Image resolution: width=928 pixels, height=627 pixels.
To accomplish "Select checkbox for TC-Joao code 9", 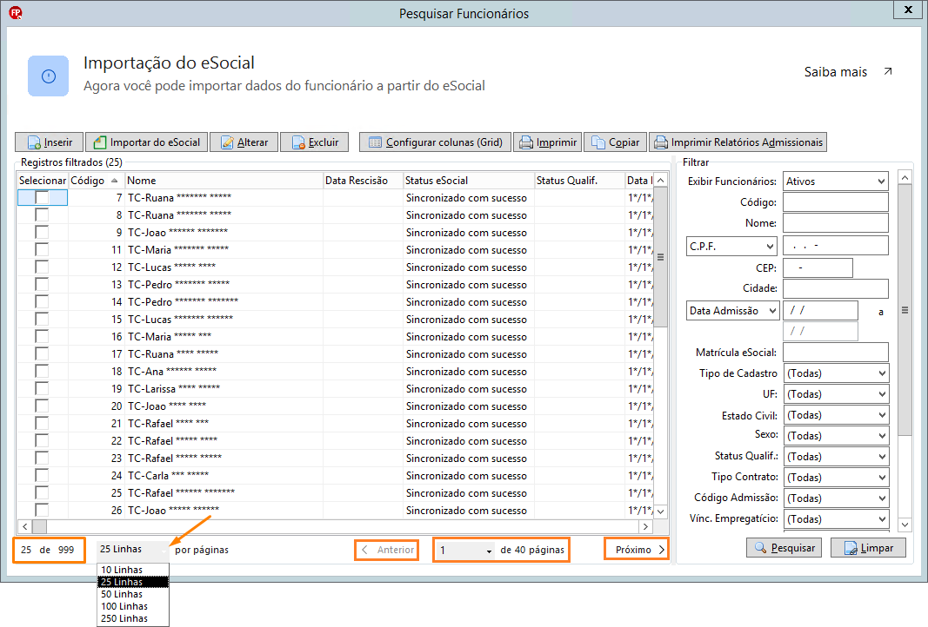I will click(42, 232).
